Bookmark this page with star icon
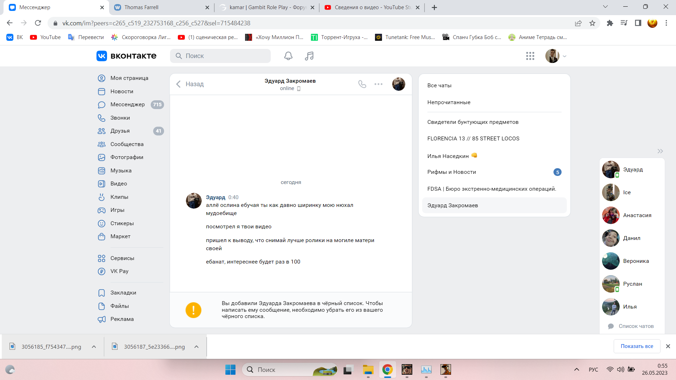 592,23
